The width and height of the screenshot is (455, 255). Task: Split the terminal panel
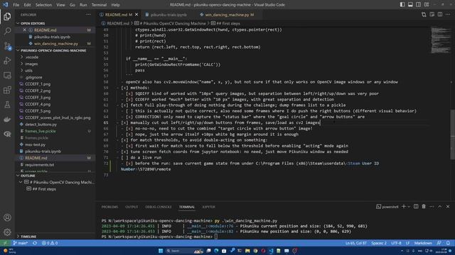pyautogui.click(x=416, y=206)
